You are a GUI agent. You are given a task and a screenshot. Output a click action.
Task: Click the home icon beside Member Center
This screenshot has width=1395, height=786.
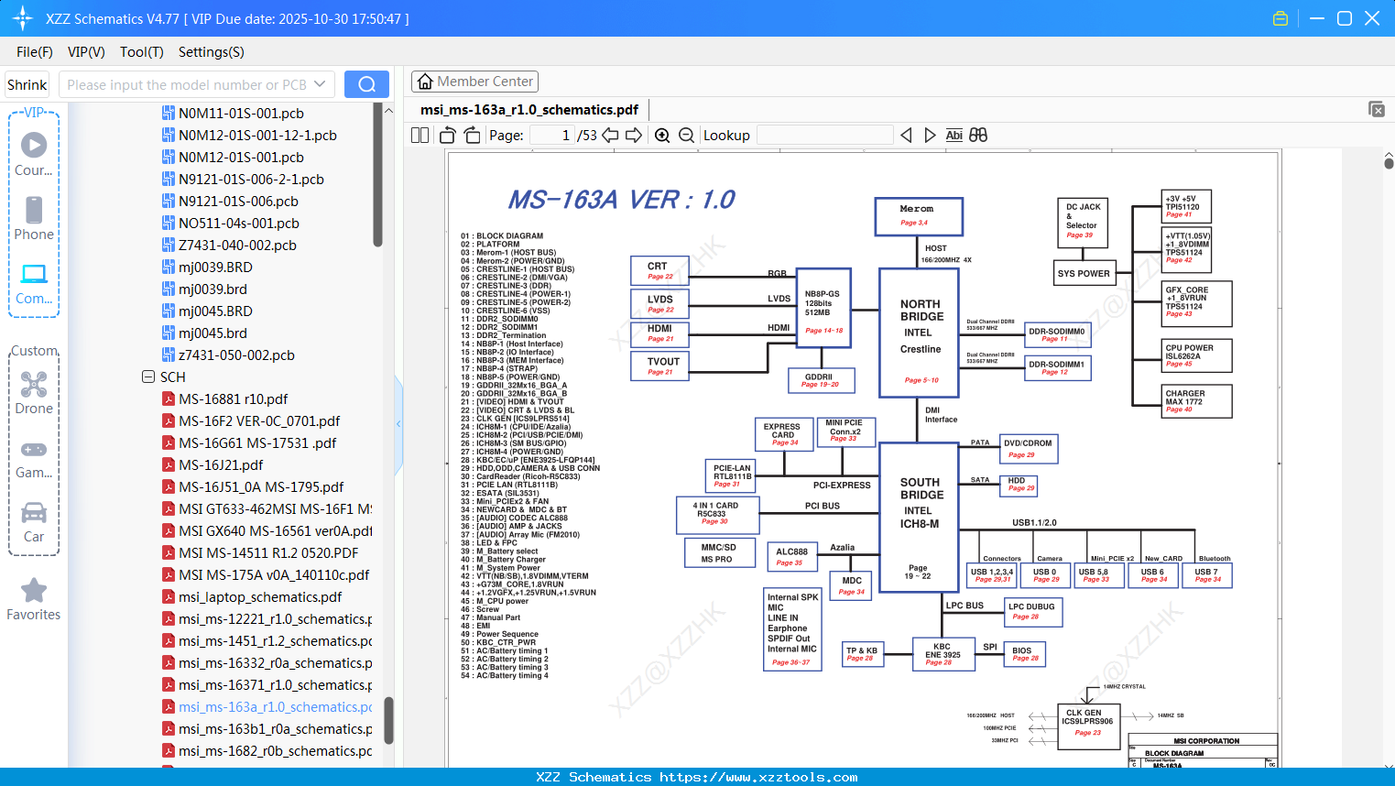click(x=425, y=82)
